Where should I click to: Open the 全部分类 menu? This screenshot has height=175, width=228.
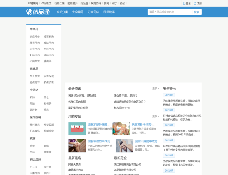click(62, 12)
